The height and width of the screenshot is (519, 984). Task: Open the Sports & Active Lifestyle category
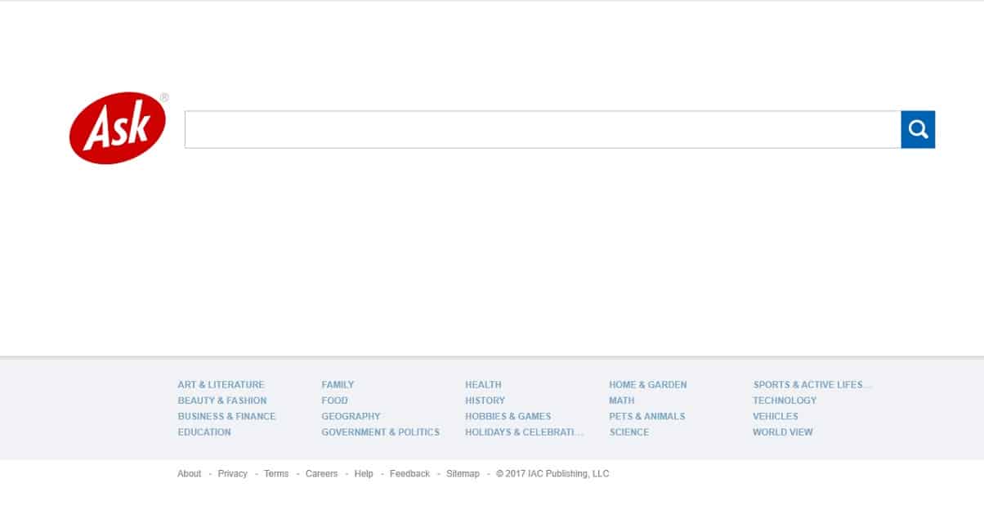812,385
